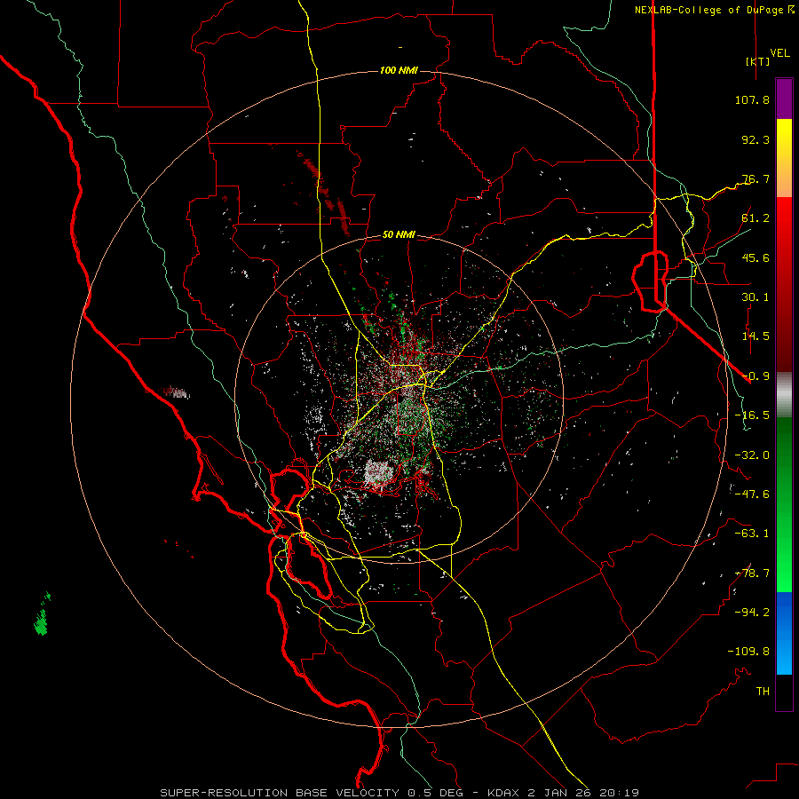Click the blue segment of the color bar
Image resolution: width=799 pixels, height=799 pixels.
[x=784, y=633]
